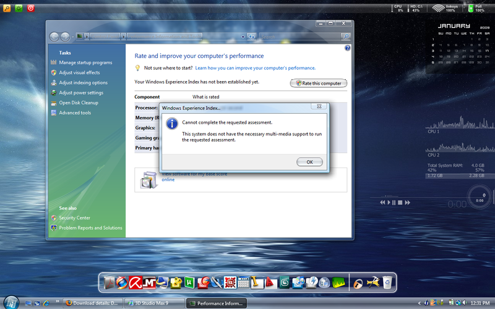Image resolution: width=495 pixels, height=309 pixels.
Task: Click the JANUARY calendar widget title
Action: point(454,26)
